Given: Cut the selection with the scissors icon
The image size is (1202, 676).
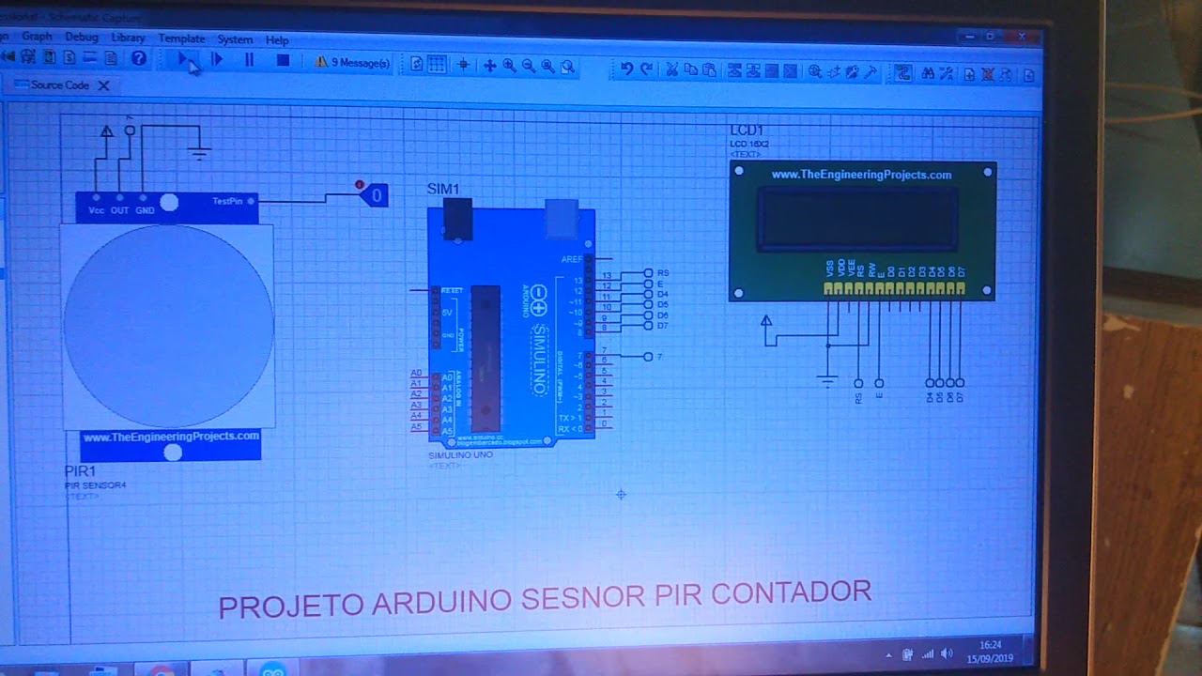Looking at the screenshot, I should (x=671, y=69).
